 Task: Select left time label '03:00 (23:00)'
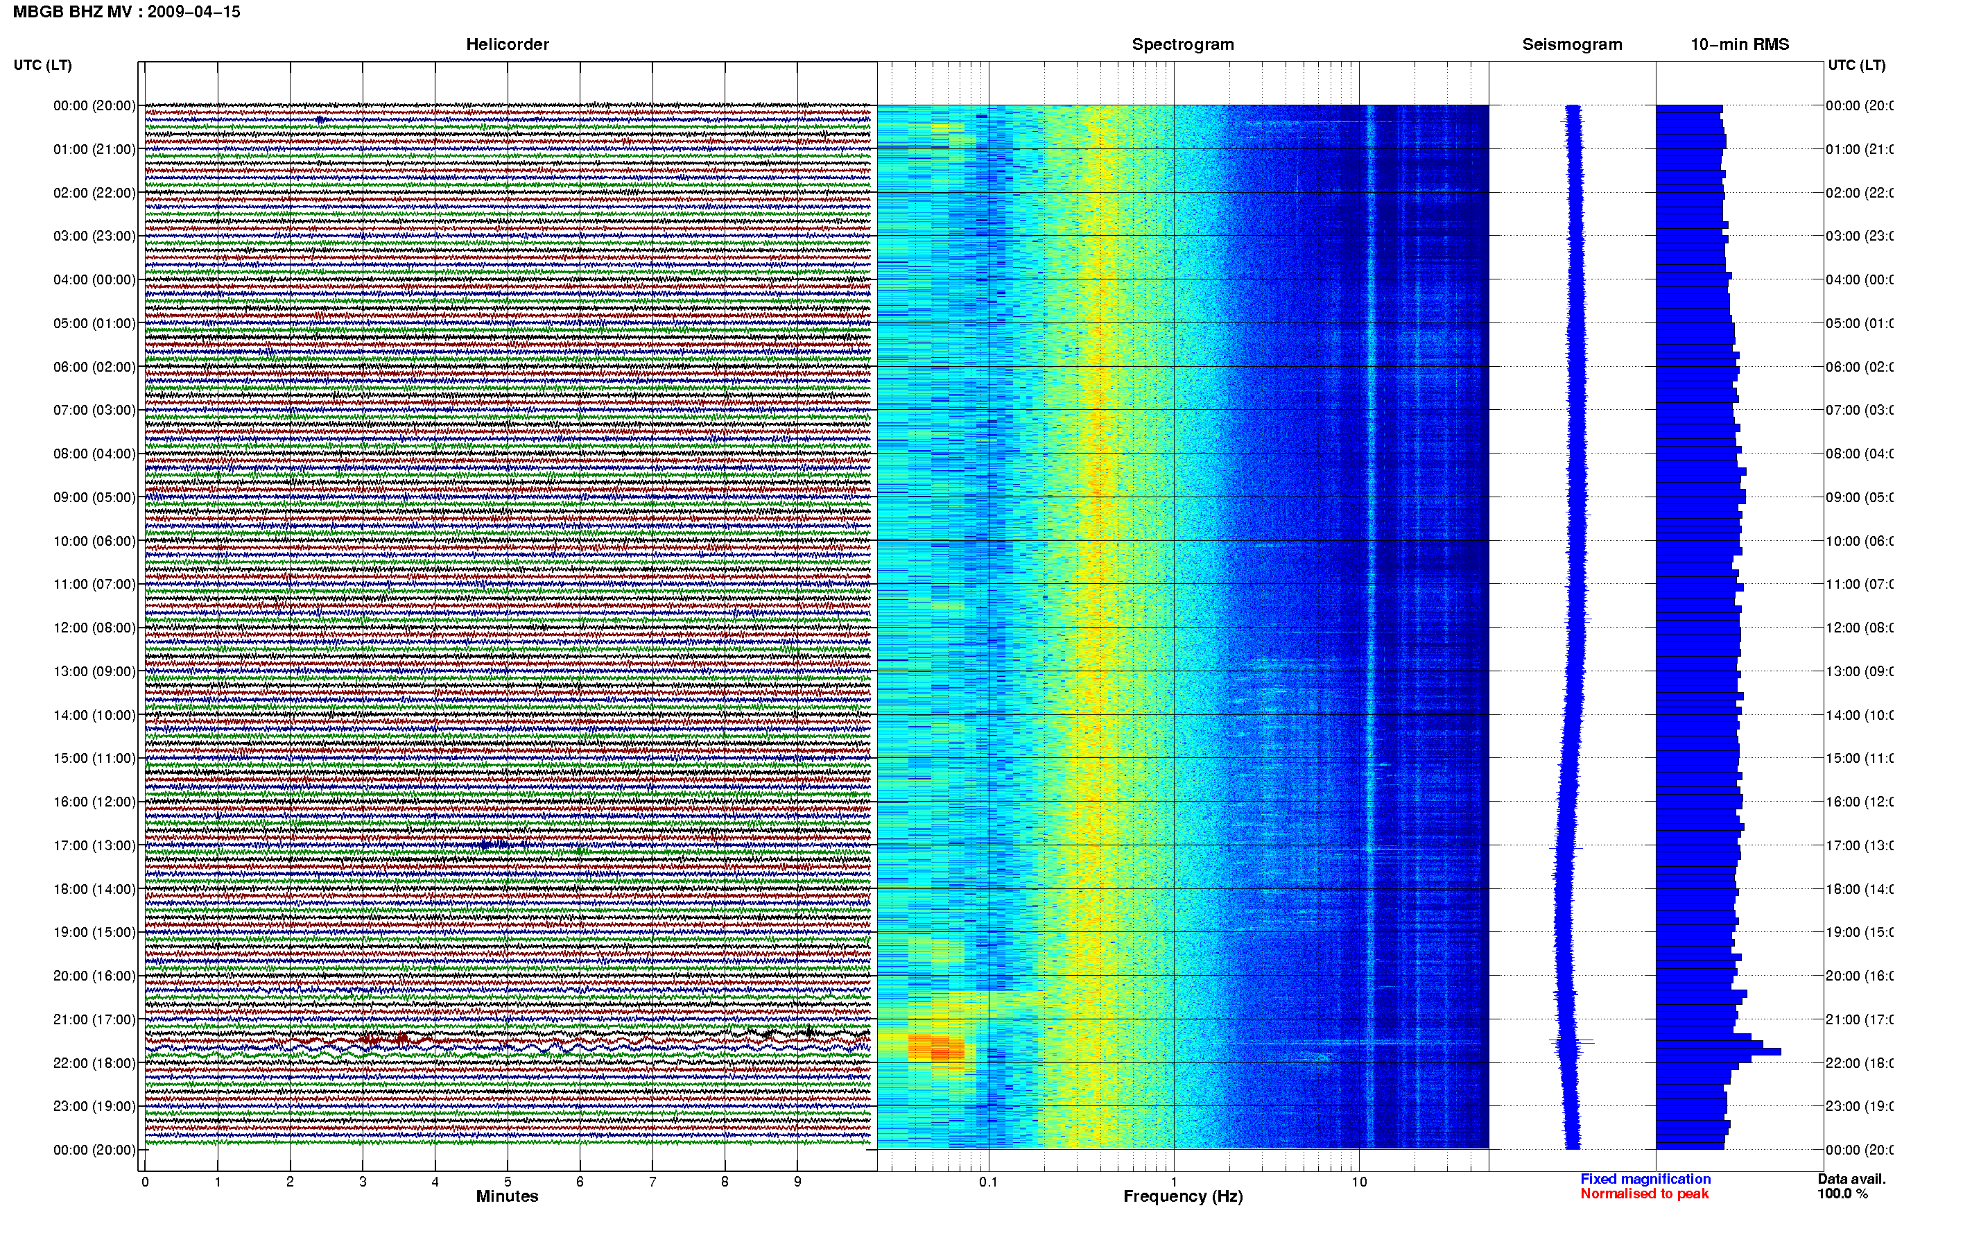(x=94, y=236)
